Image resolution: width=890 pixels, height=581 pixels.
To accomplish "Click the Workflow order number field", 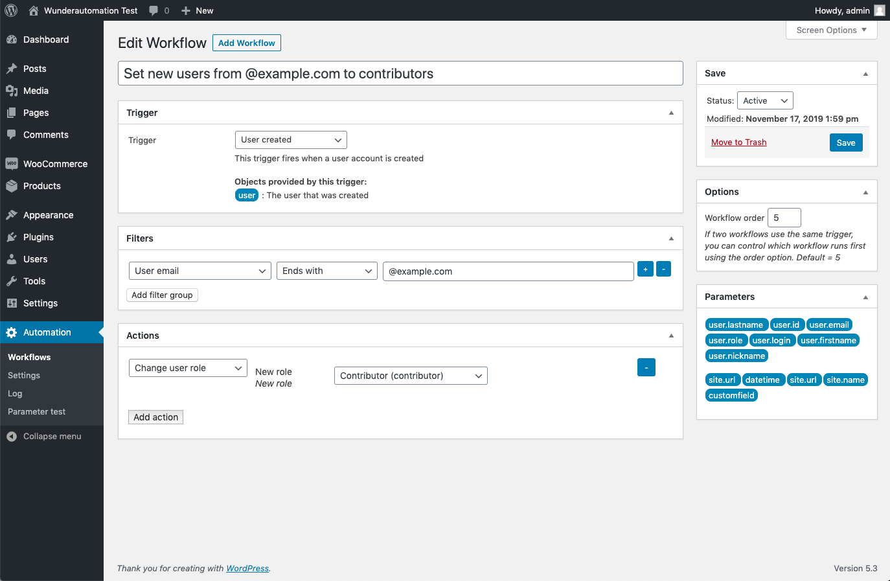I will pos(784,218).
